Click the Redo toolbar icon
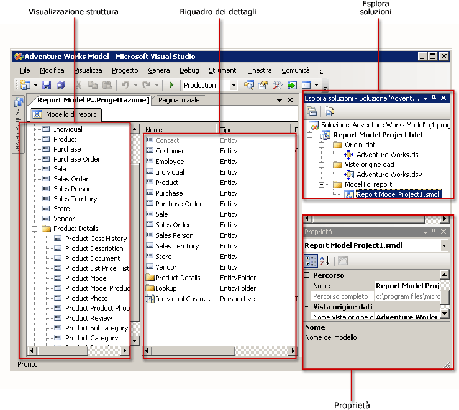The height and width of the screenshot is (410, 459). 146,85
